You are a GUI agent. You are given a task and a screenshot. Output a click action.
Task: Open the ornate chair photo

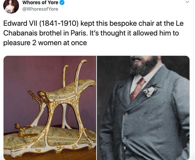pos(50,108)
